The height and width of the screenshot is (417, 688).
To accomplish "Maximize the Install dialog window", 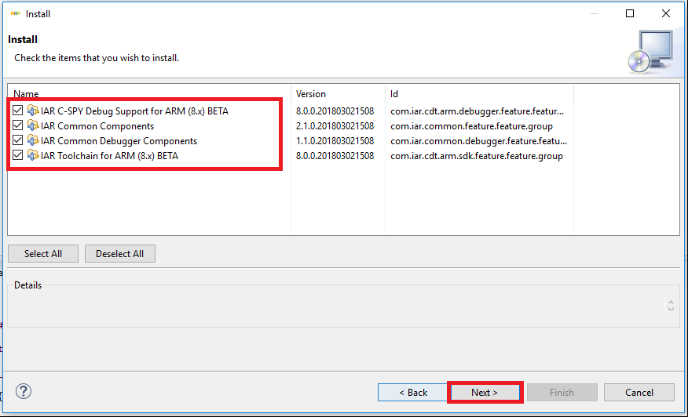I will point(630,13).
